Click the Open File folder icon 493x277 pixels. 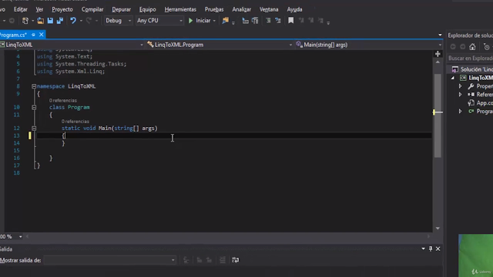tap(40, 21)
